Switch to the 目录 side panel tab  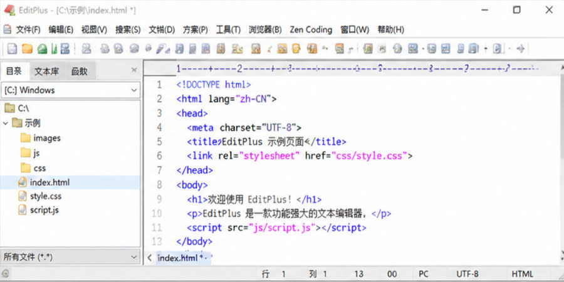click(x=14, y=71)
